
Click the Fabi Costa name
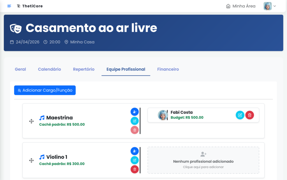182,112
